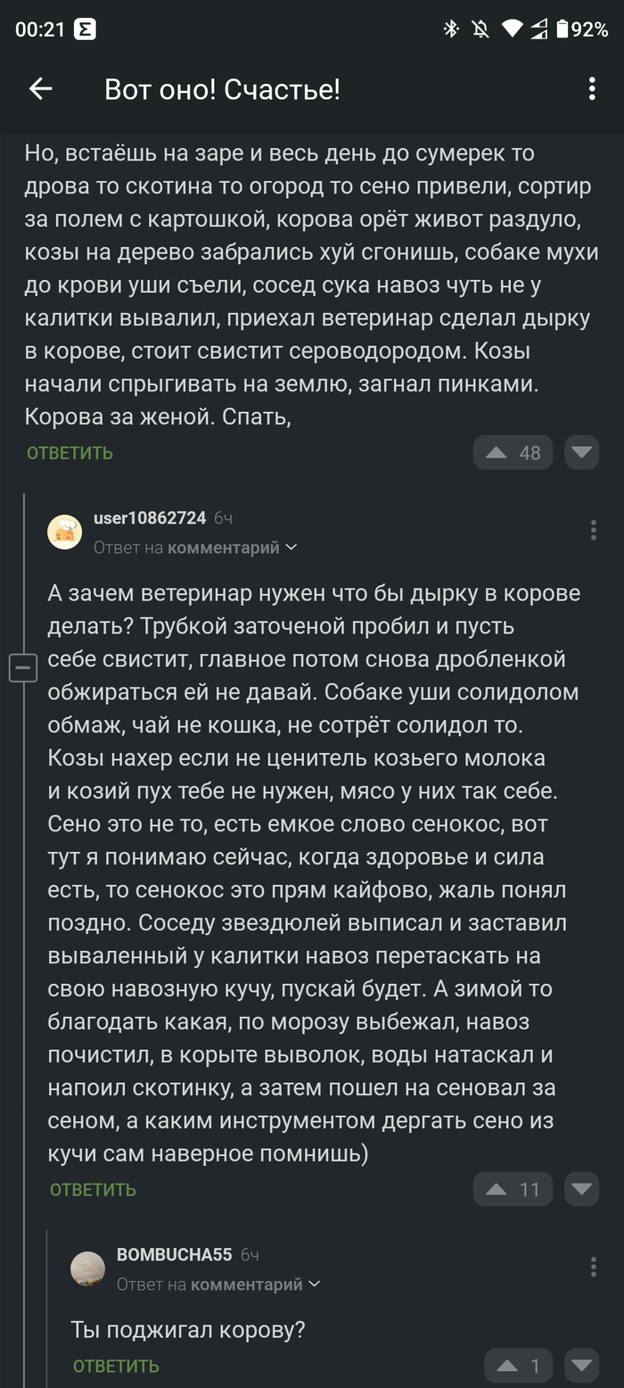Open options menu on BOMBUCHA55's comment
This screenshot has height=1388, width=624.
coord(593,1267)
